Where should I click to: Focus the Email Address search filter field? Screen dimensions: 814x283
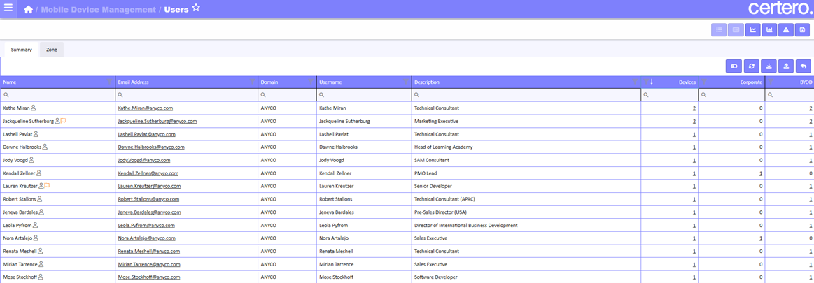click(187, 95)
